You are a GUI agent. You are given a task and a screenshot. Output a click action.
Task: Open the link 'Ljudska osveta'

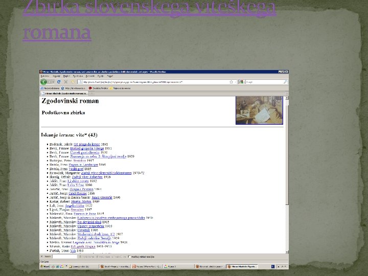pyautogui.click(x=78, y=181)
